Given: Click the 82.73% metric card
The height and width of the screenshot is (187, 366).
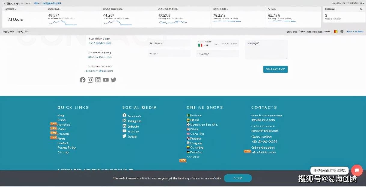Looking at the screenshot, I should 293,17.
